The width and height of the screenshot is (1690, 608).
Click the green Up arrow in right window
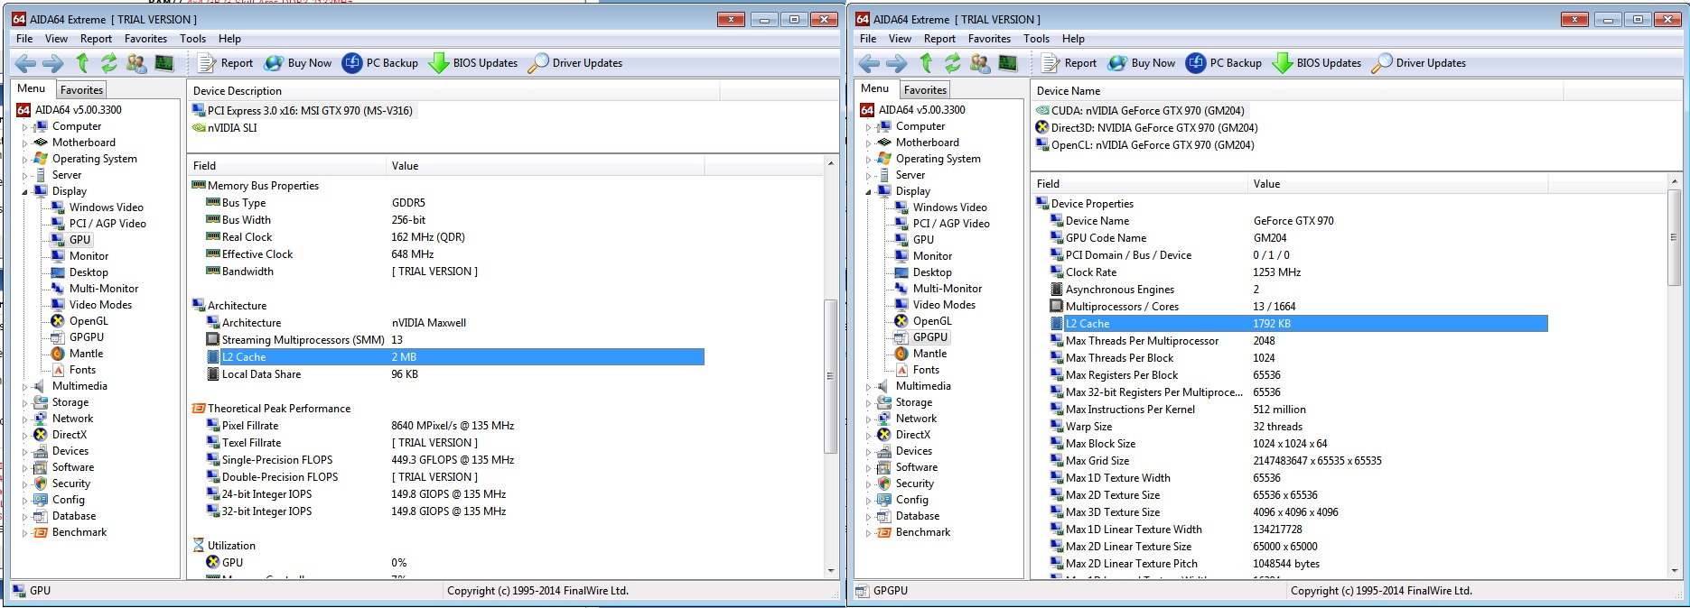coord(926,63)
